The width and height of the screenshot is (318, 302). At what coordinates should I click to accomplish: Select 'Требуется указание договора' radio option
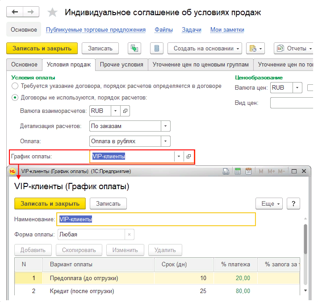pos(15,86)
